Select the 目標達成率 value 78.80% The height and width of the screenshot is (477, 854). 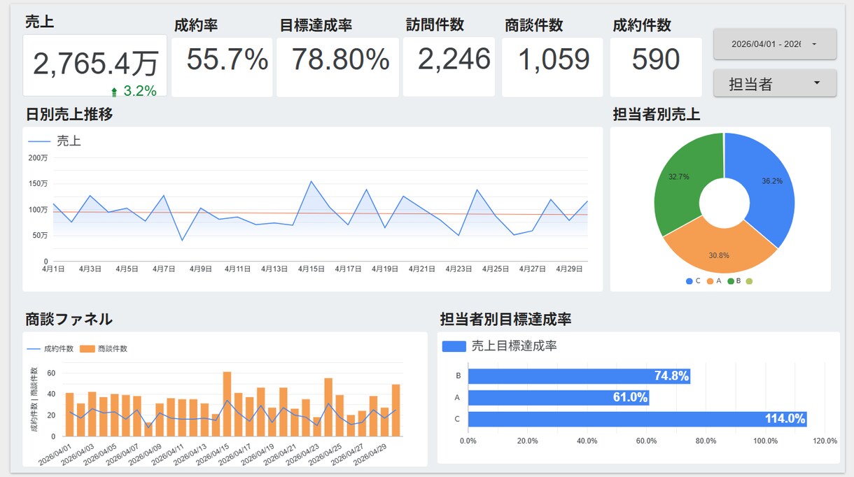pos(340,59)
